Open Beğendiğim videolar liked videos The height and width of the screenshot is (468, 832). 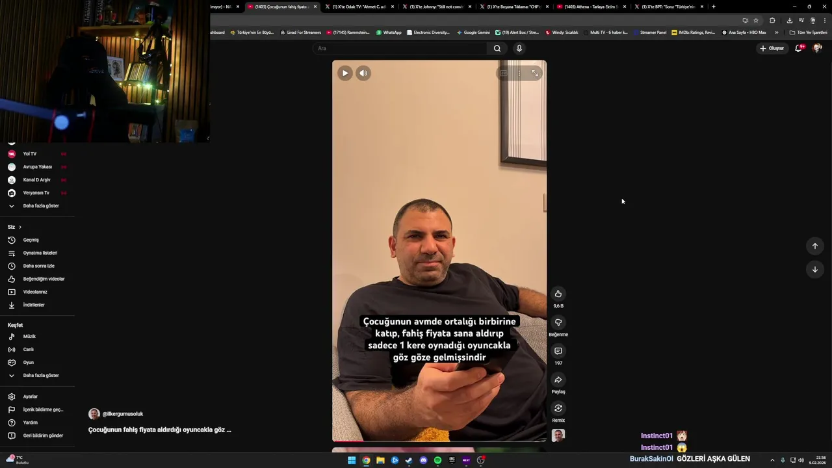[37, 279]
